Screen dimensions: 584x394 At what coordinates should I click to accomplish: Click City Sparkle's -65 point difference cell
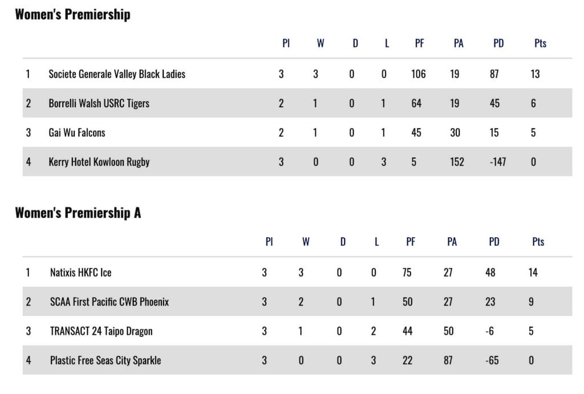[493, 360]
